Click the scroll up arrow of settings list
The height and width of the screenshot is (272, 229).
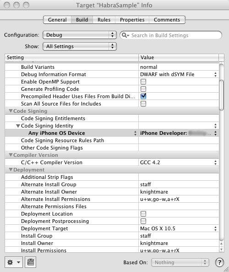click(221, 244)
